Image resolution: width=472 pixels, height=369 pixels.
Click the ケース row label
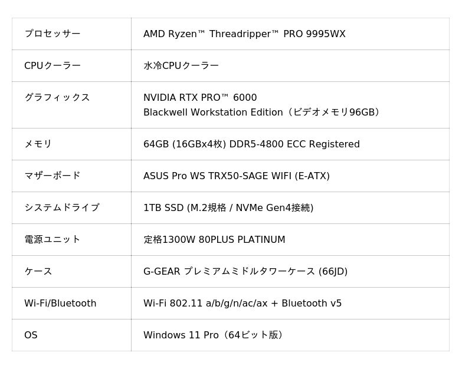click(38, 271)
